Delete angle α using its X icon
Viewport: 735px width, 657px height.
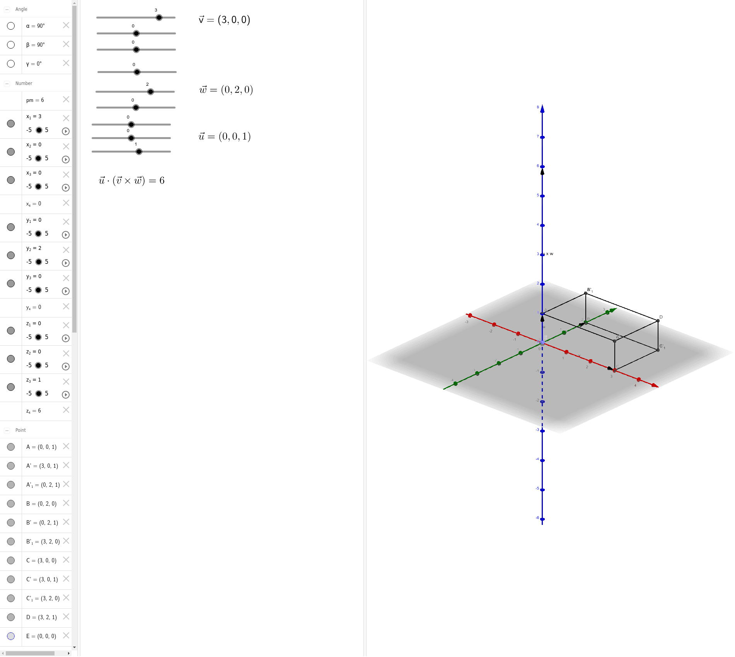(66, 25)
